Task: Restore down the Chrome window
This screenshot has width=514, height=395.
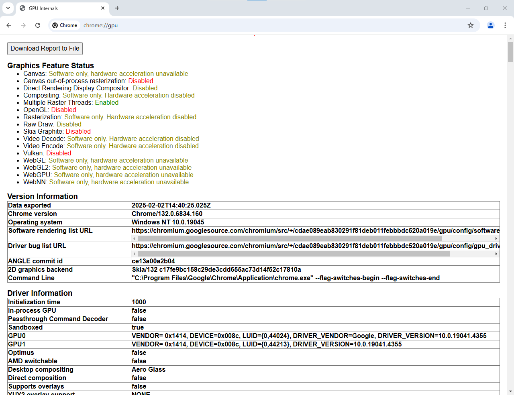Action: click(x=486, y=8)
